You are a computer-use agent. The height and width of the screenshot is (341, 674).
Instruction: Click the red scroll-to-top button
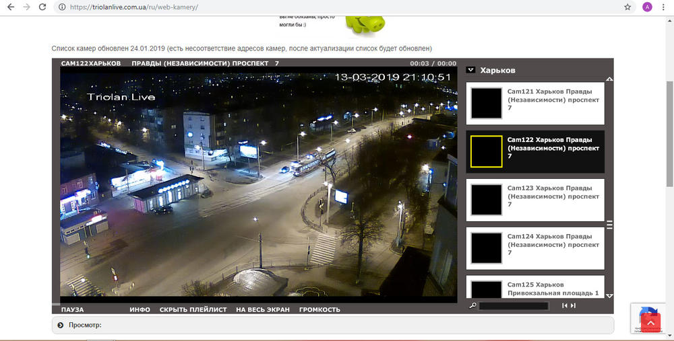[650, 323]
